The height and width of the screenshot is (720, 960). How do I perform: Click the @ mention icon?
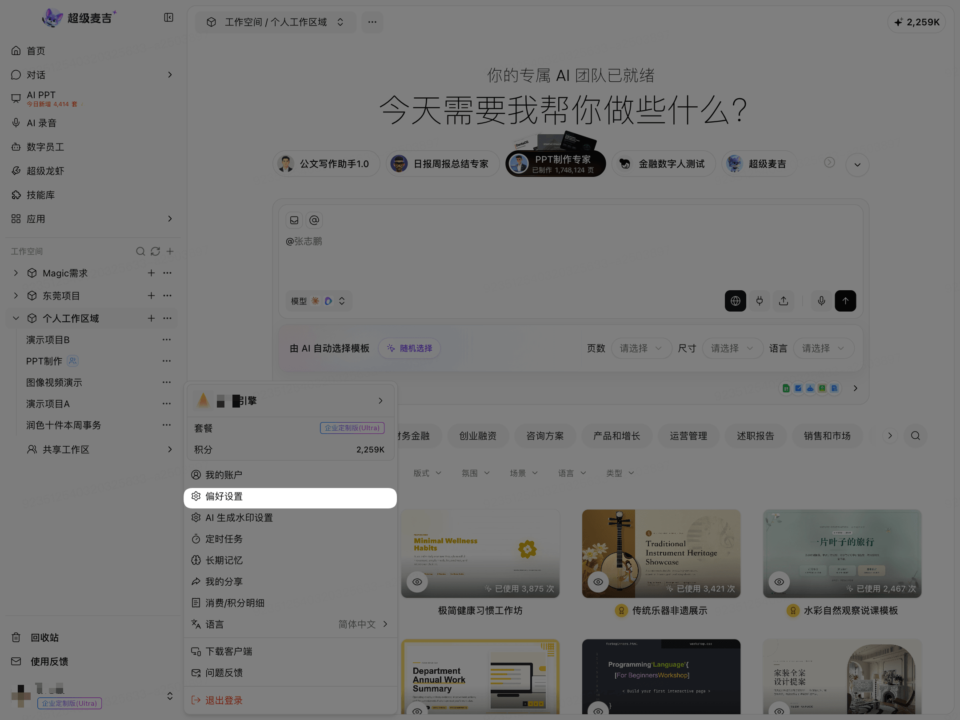314,220
